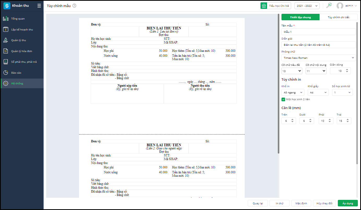Click the admin avatar picture
361x210 pixels.
point(340,6)
